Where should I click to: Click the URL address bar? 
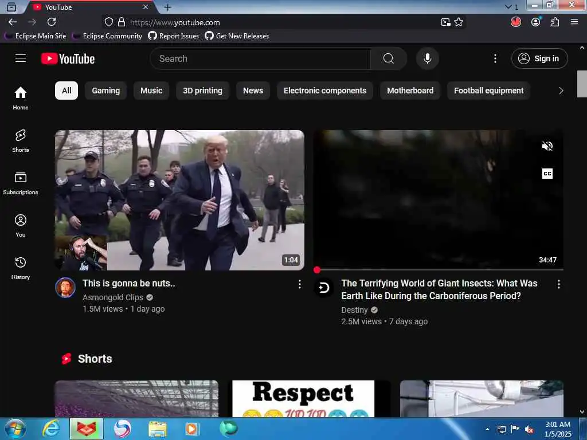point(283,22)
